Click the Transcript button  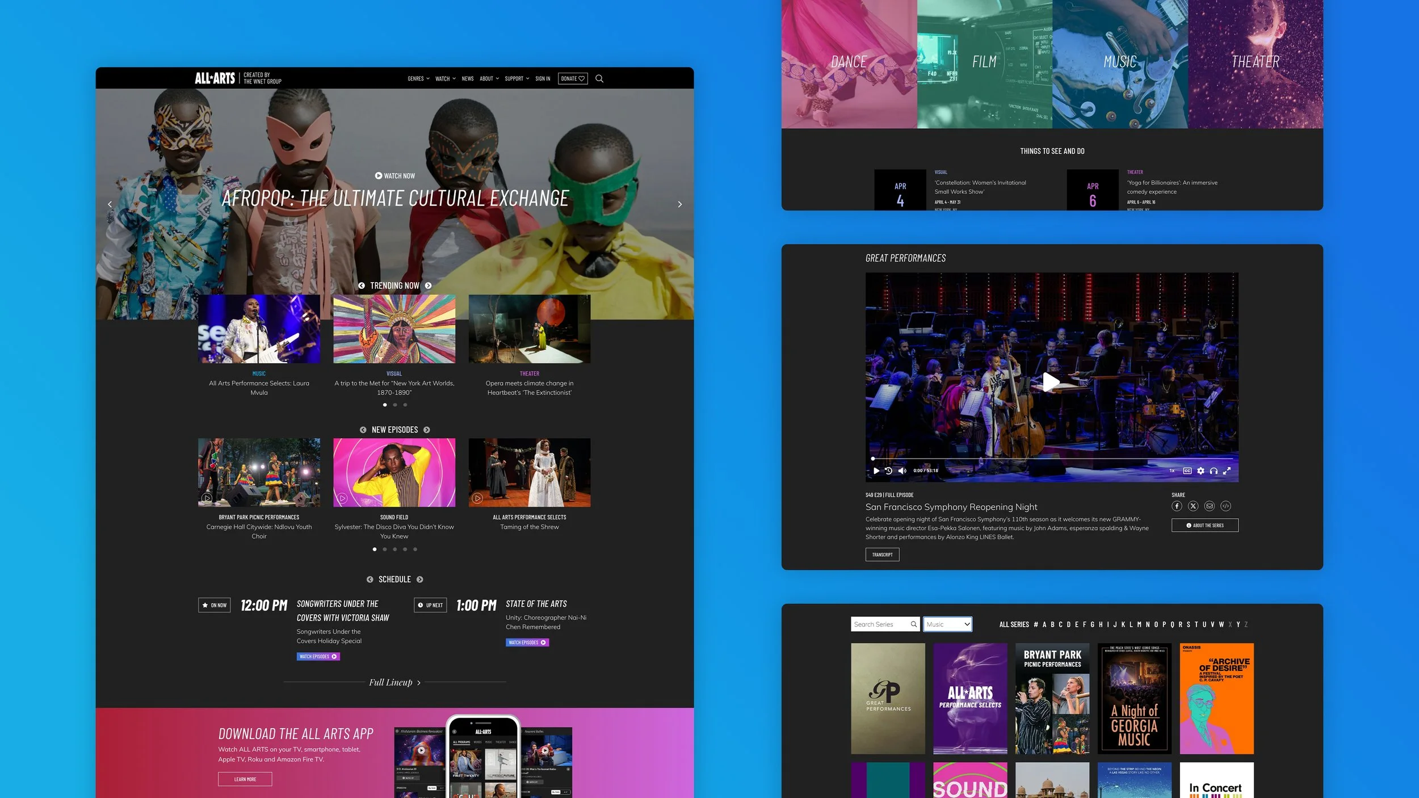click(882, 555)
